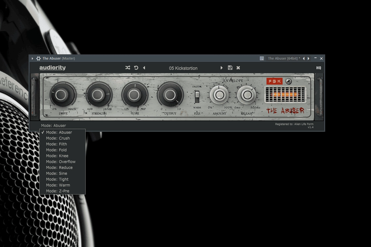Select Mode: Z-Pre

click(x=62, y=191)
